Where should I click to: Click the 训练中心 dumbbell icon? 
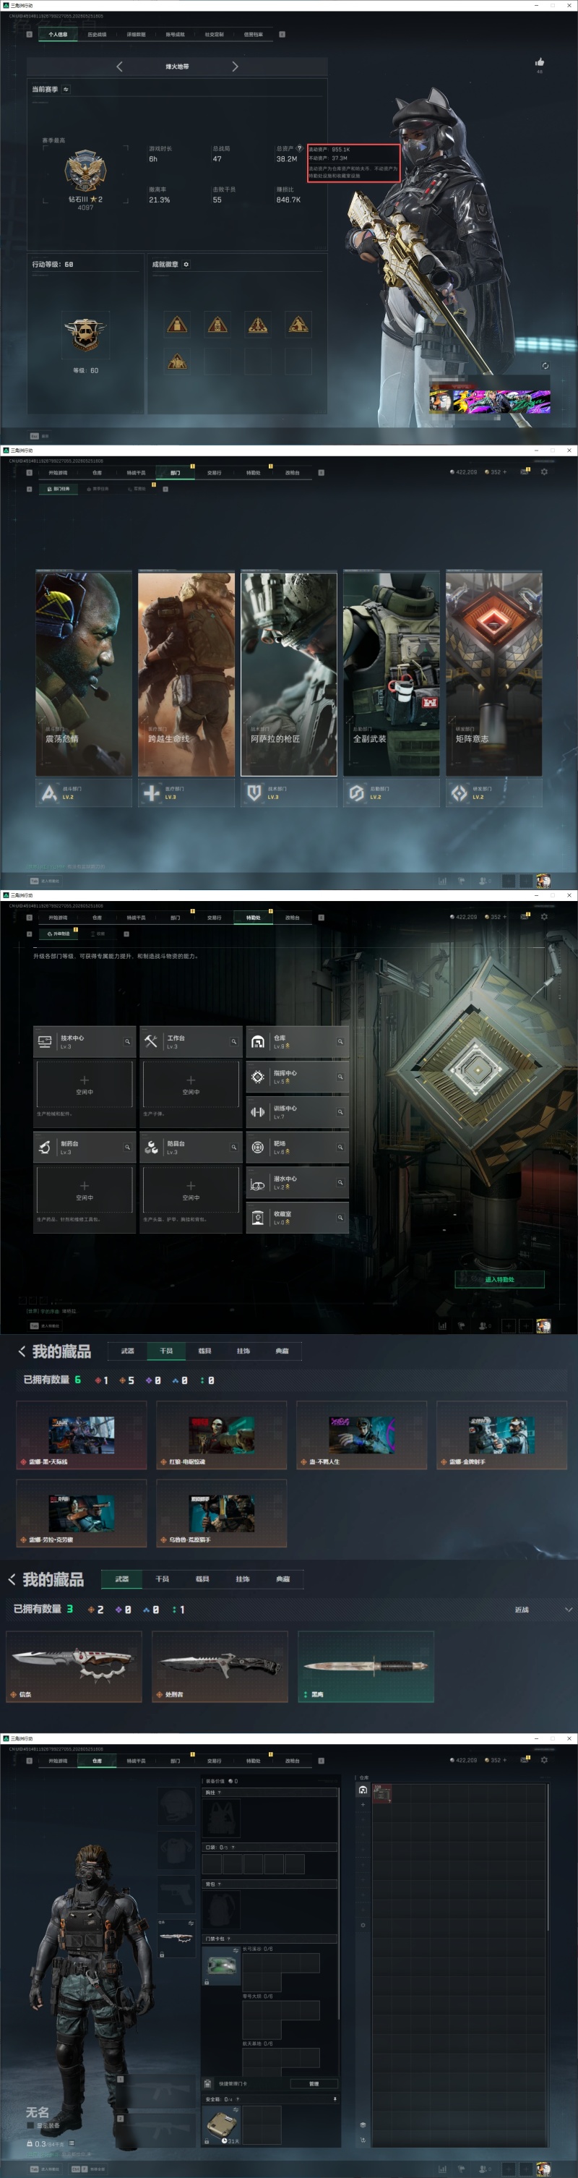258,1112
